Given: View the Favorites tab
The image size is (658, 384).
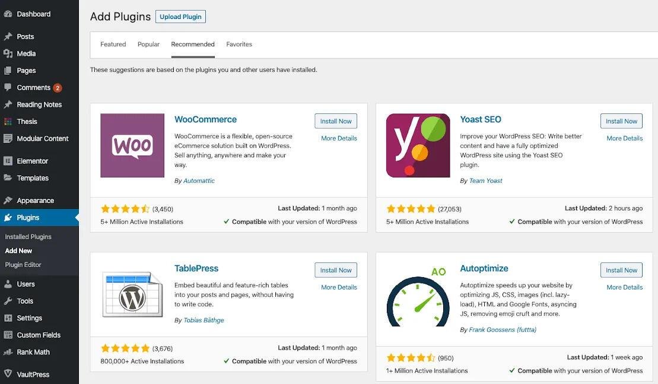Looking at the screenshot, I should tap(239, 43).
